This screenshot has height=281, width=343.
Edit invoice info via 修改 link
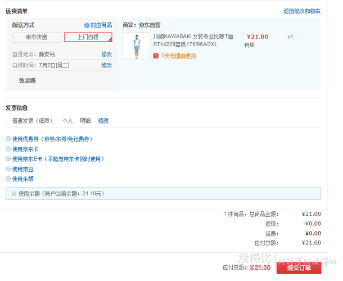tap(103, 121)
